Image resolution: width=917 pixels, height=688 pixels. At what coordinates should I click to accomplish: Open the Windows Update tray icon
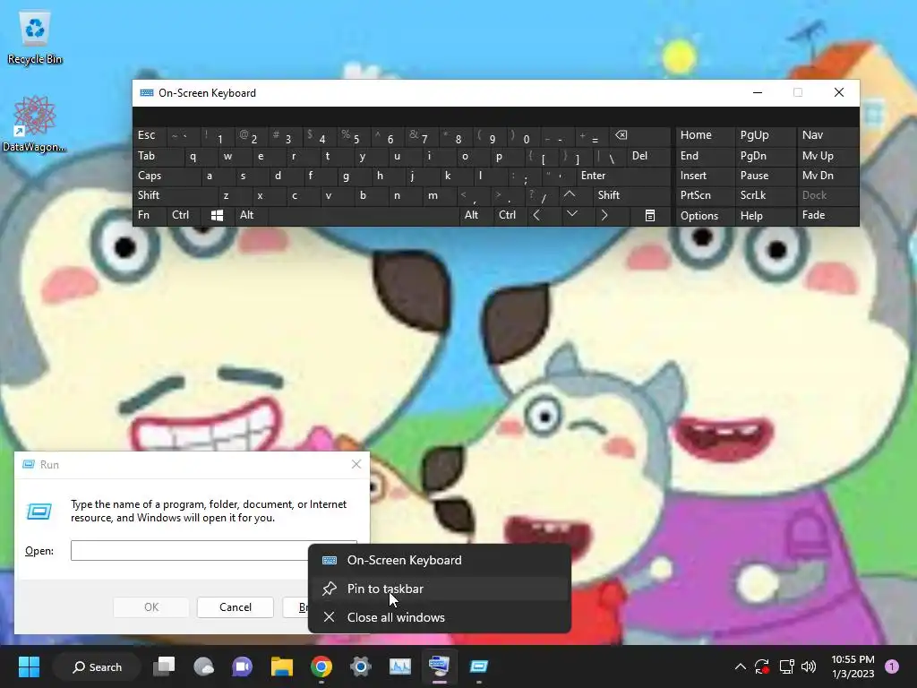(x=762, y=666)
